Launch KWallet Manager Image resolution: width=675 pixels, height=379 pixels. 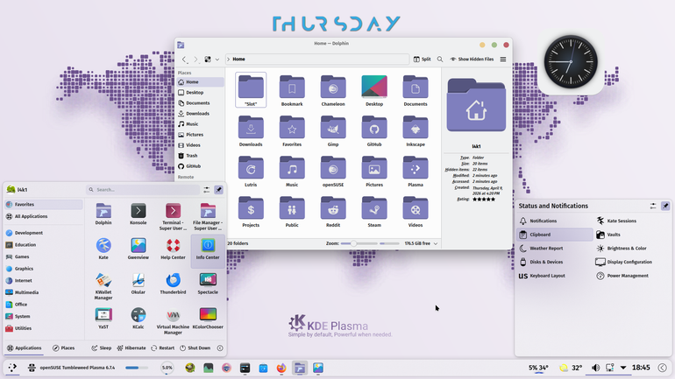pyautogui.click(x=103, y=286)
